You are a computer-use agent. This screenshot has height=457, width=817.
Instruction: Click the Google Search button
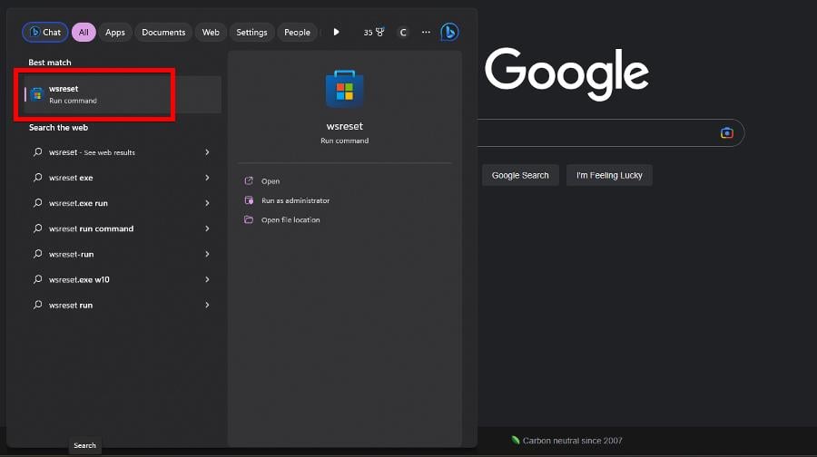point(520,175)
